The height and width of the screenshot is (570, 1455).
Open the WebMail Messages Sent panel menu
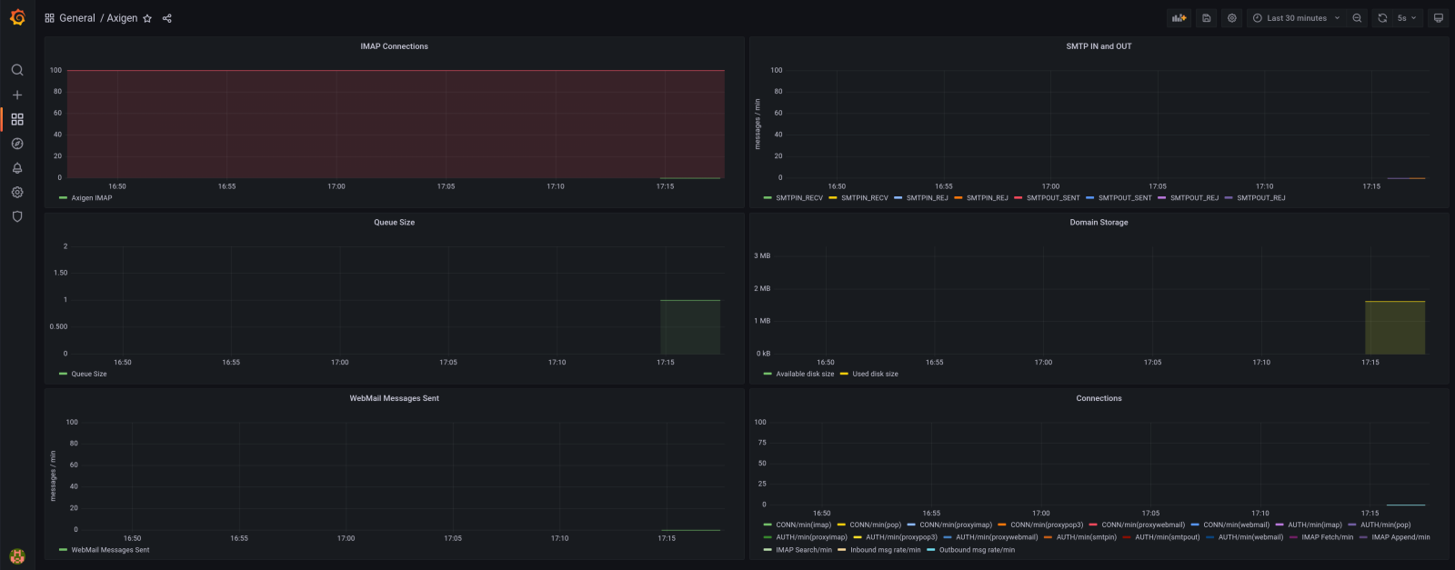point(394,398)
